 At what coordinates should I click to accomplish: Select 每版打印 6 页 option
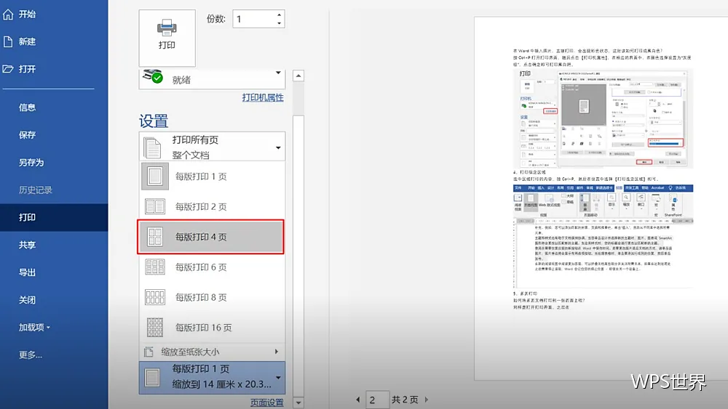pyautogui.click(x=212, y=267)
